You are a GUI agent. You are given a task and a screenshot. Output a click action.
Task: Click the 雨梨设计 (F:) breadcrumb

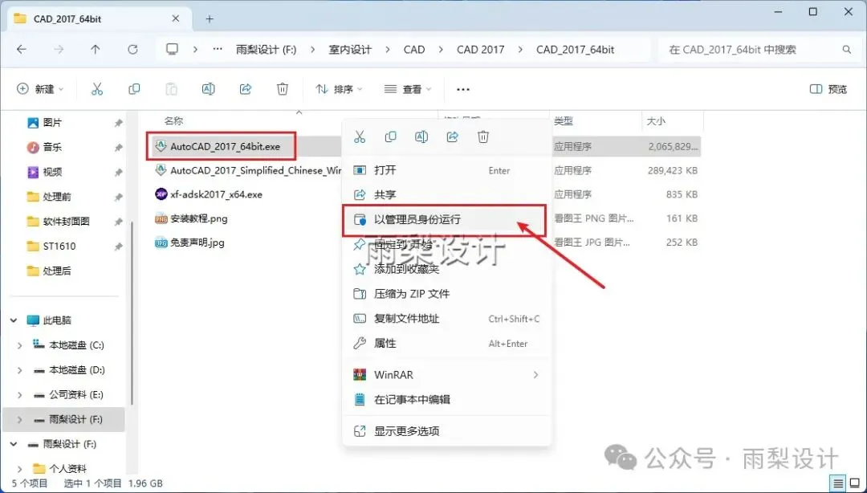point(266,49)
